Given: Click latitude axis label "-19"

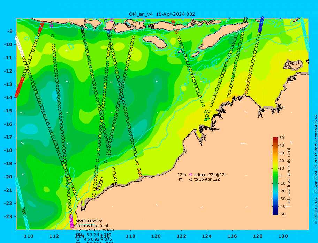Looking at the screenshot, I should (x=8, y=163).
